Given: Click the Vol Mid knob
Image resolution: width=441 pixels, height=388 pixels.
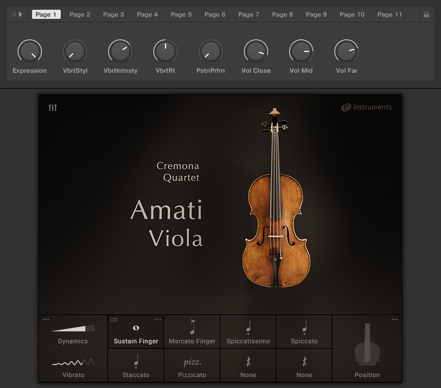Looking at the screenshot, I should click(x=301, y=51).
